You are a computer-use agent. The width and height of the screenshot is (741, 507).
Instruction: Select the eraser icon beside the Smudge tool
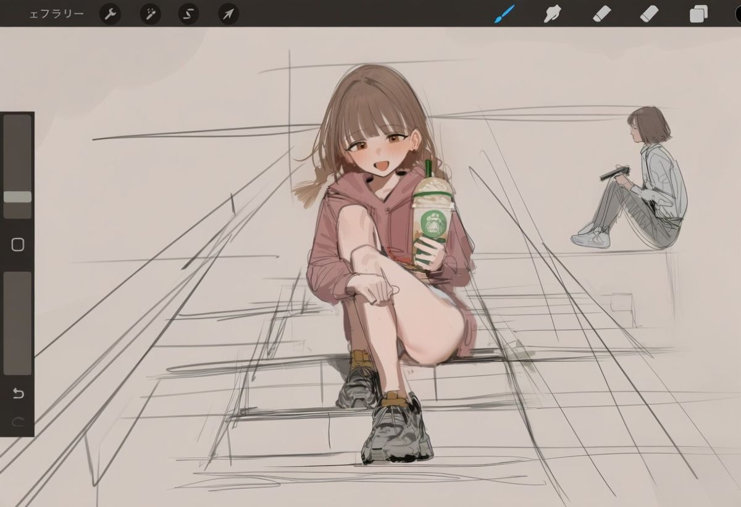point(602,13)
